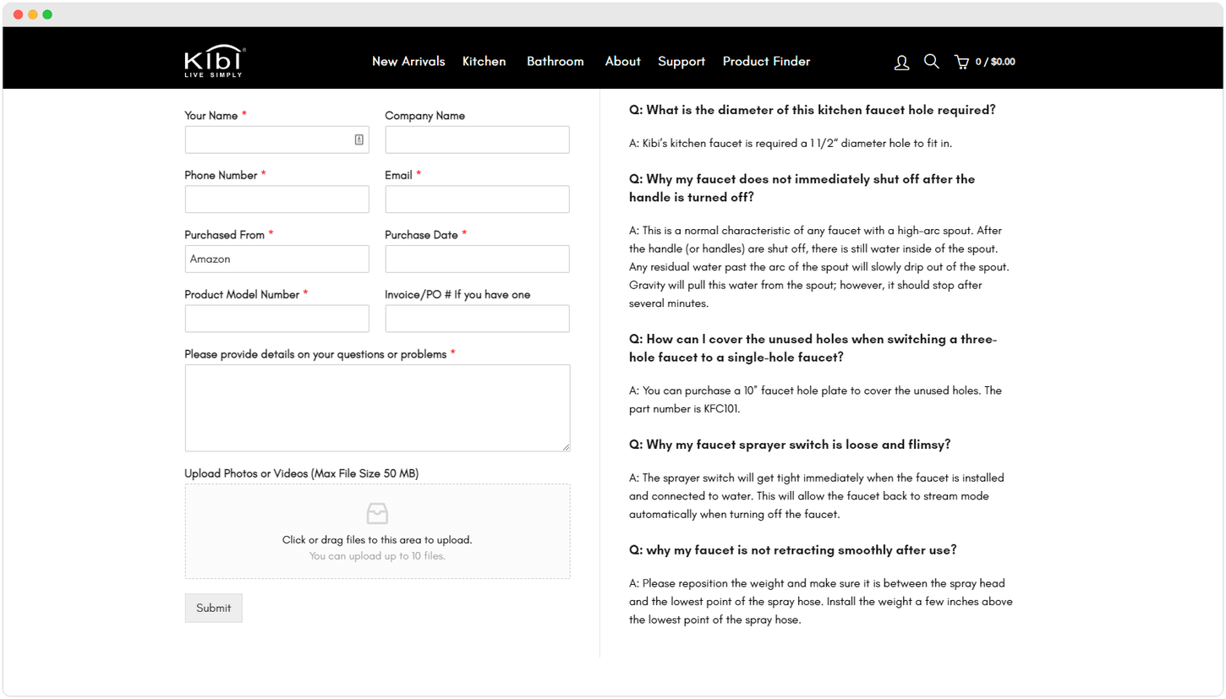Focus the Email input field
This screenshot has width=1226, height=699.
[x=478, y=199]
